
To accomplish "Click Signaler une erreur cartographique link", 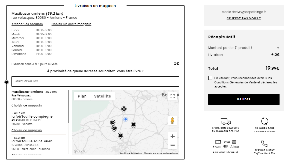I will tap(161, 153).
